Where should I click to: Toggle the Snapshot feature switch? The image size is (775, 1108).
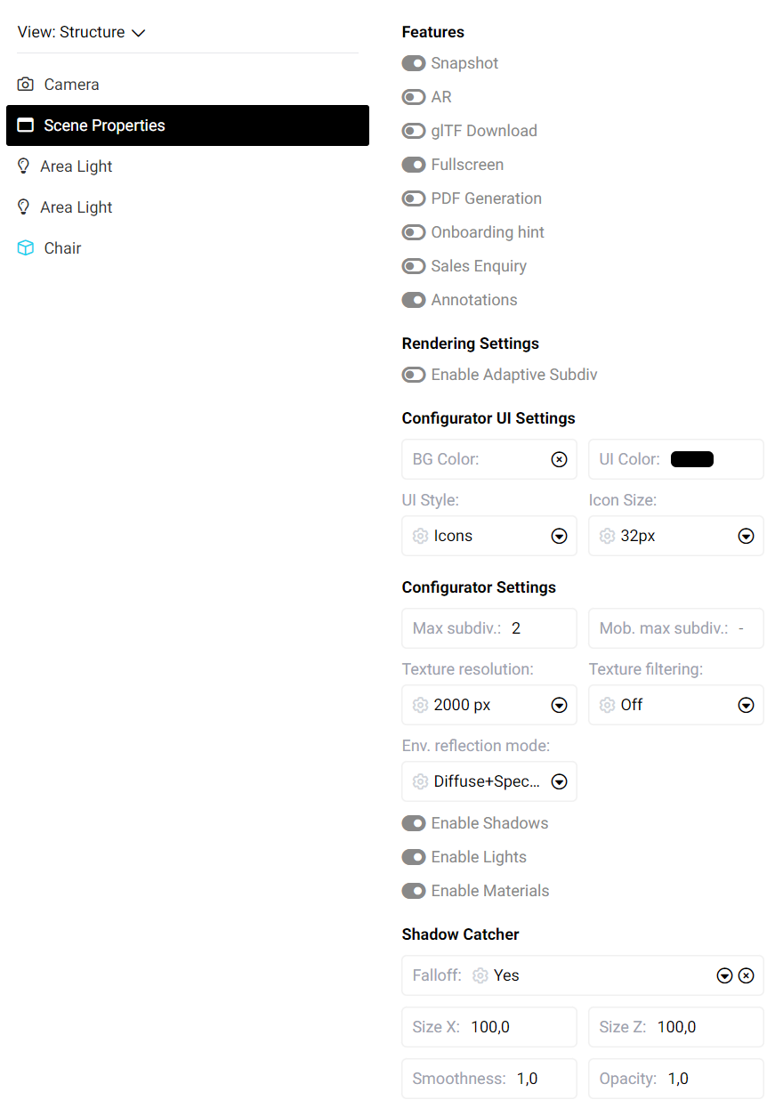(414, 63)
